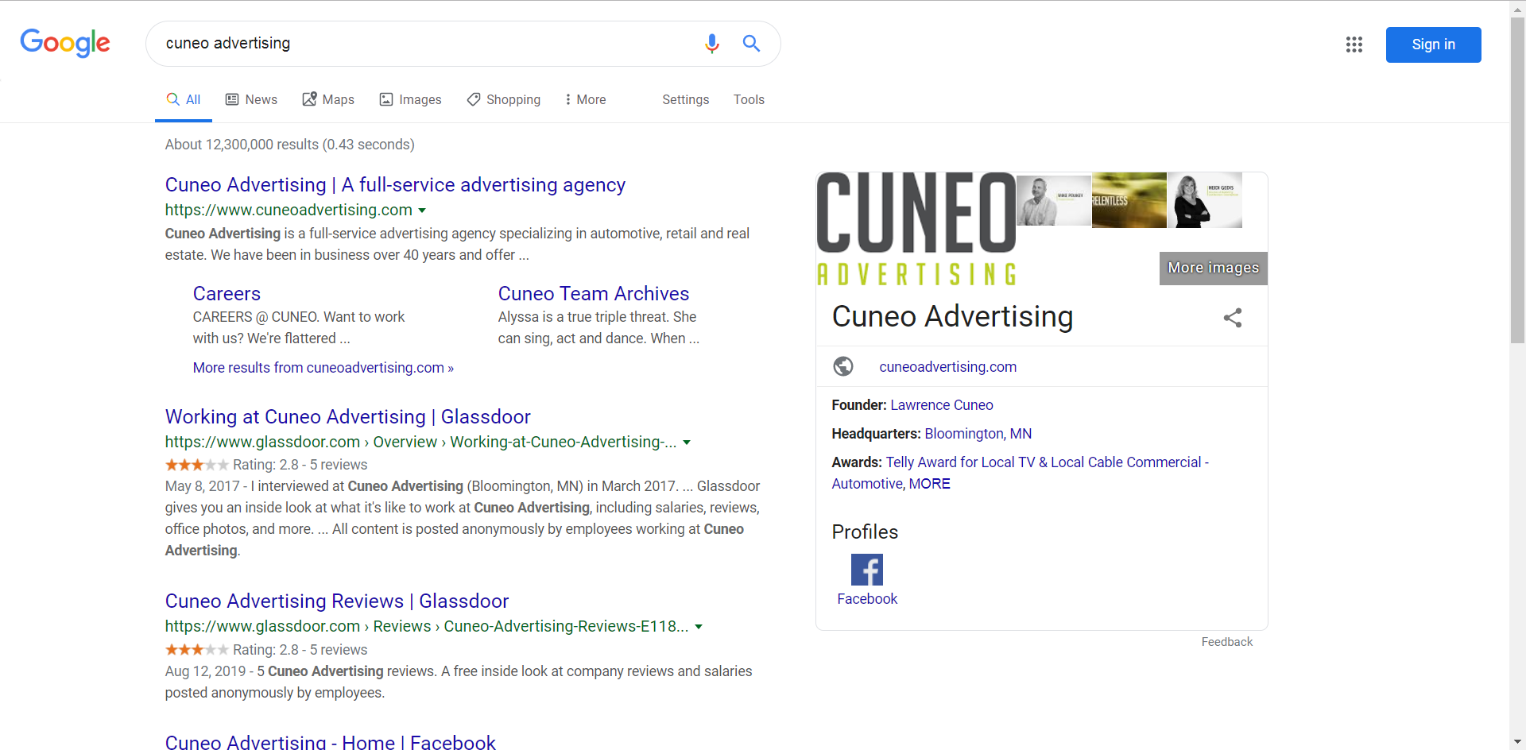This screenshot has height=750, width=1526.
Task: Click the MORE awards link
Action: pos(930,484)
